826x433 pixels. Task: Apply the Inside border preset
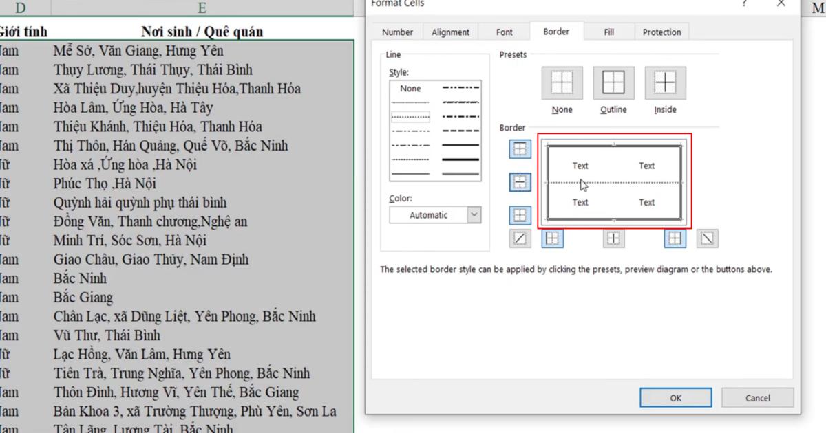click(664, 81)
